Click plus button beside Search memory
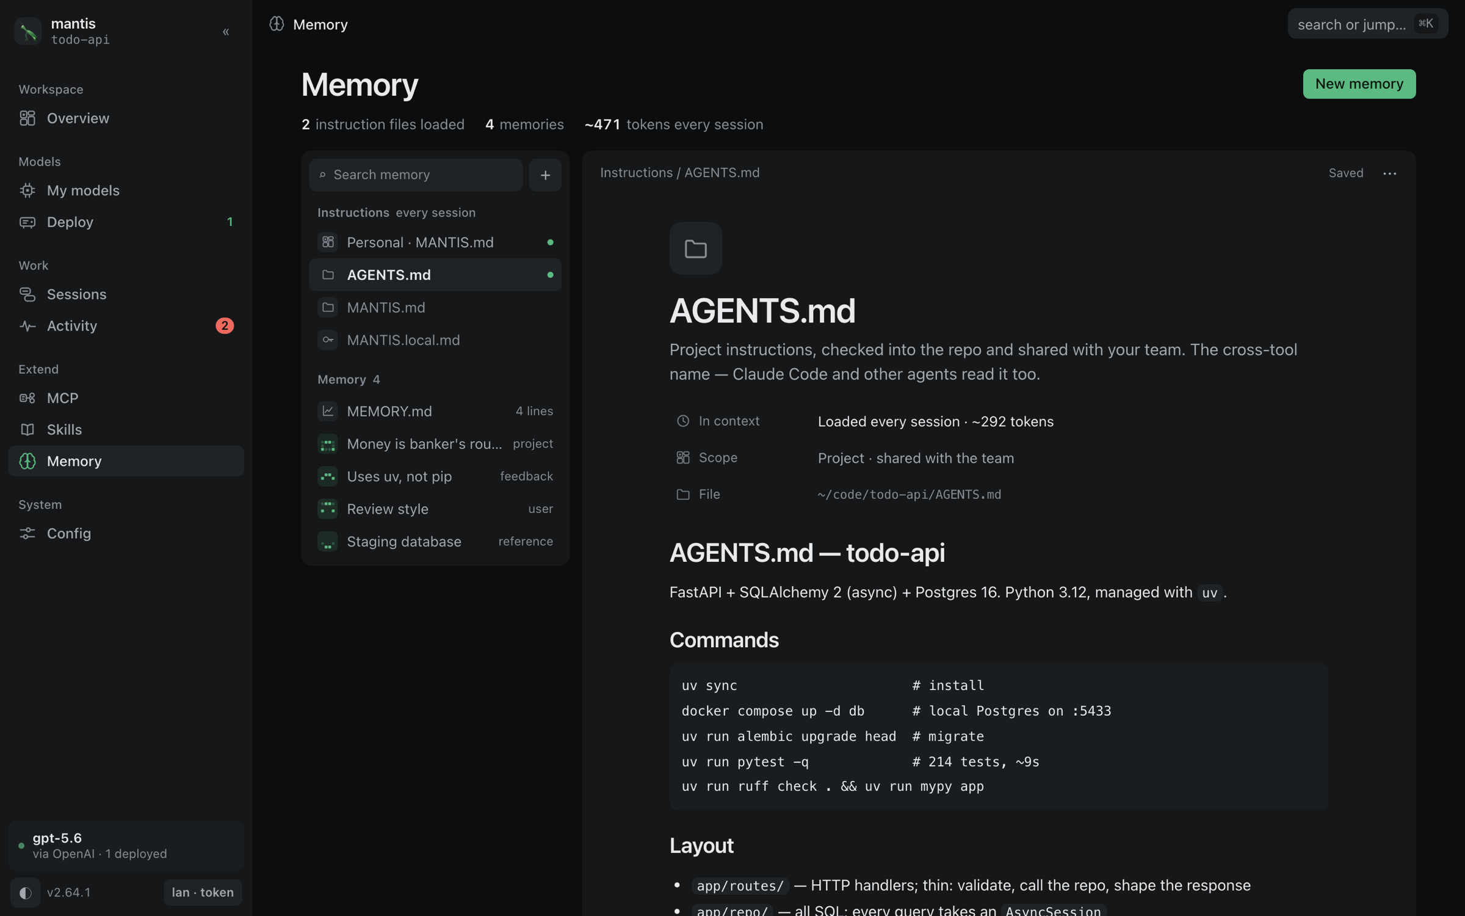This screenshot has width=1465, height=916. pos(545,175)
